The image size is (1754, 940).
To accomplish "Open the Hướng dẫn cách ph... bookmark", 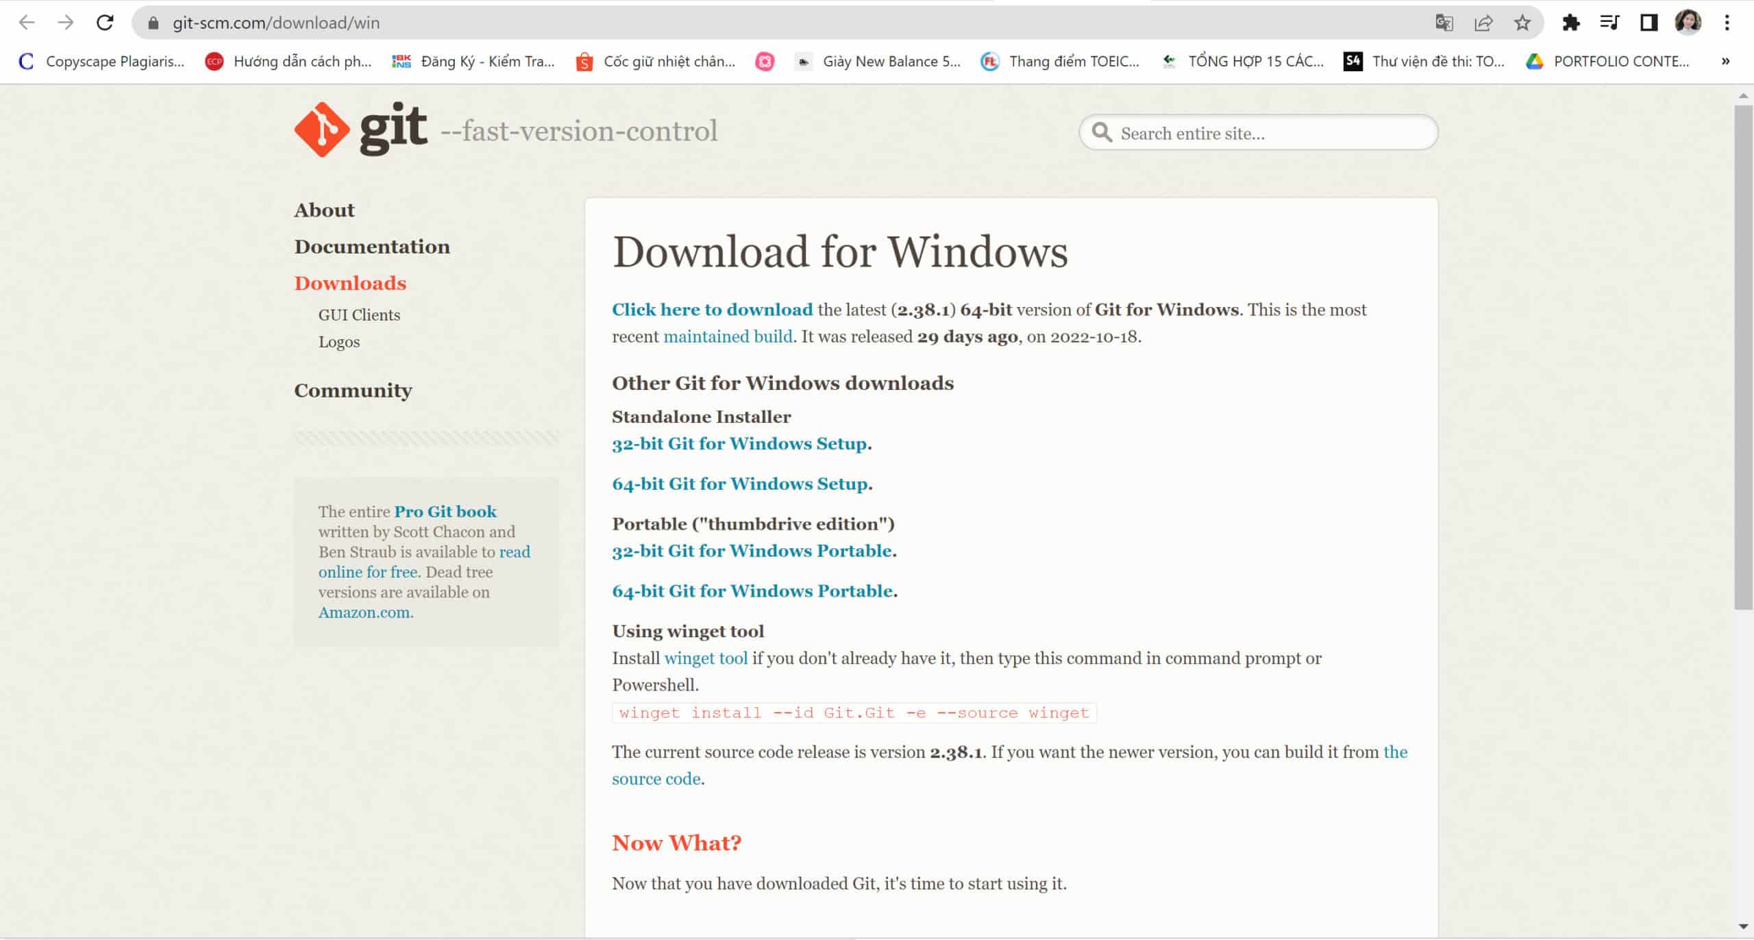I will [289, 62].
